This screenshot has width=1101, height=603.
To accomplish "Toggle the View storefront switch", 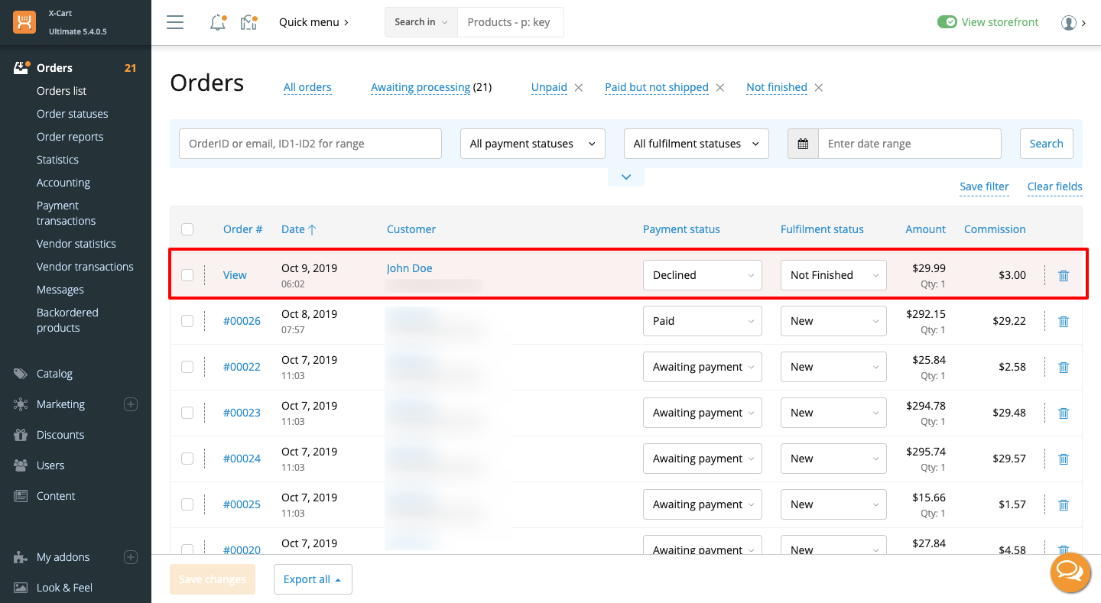I will (x=947, y=22).
